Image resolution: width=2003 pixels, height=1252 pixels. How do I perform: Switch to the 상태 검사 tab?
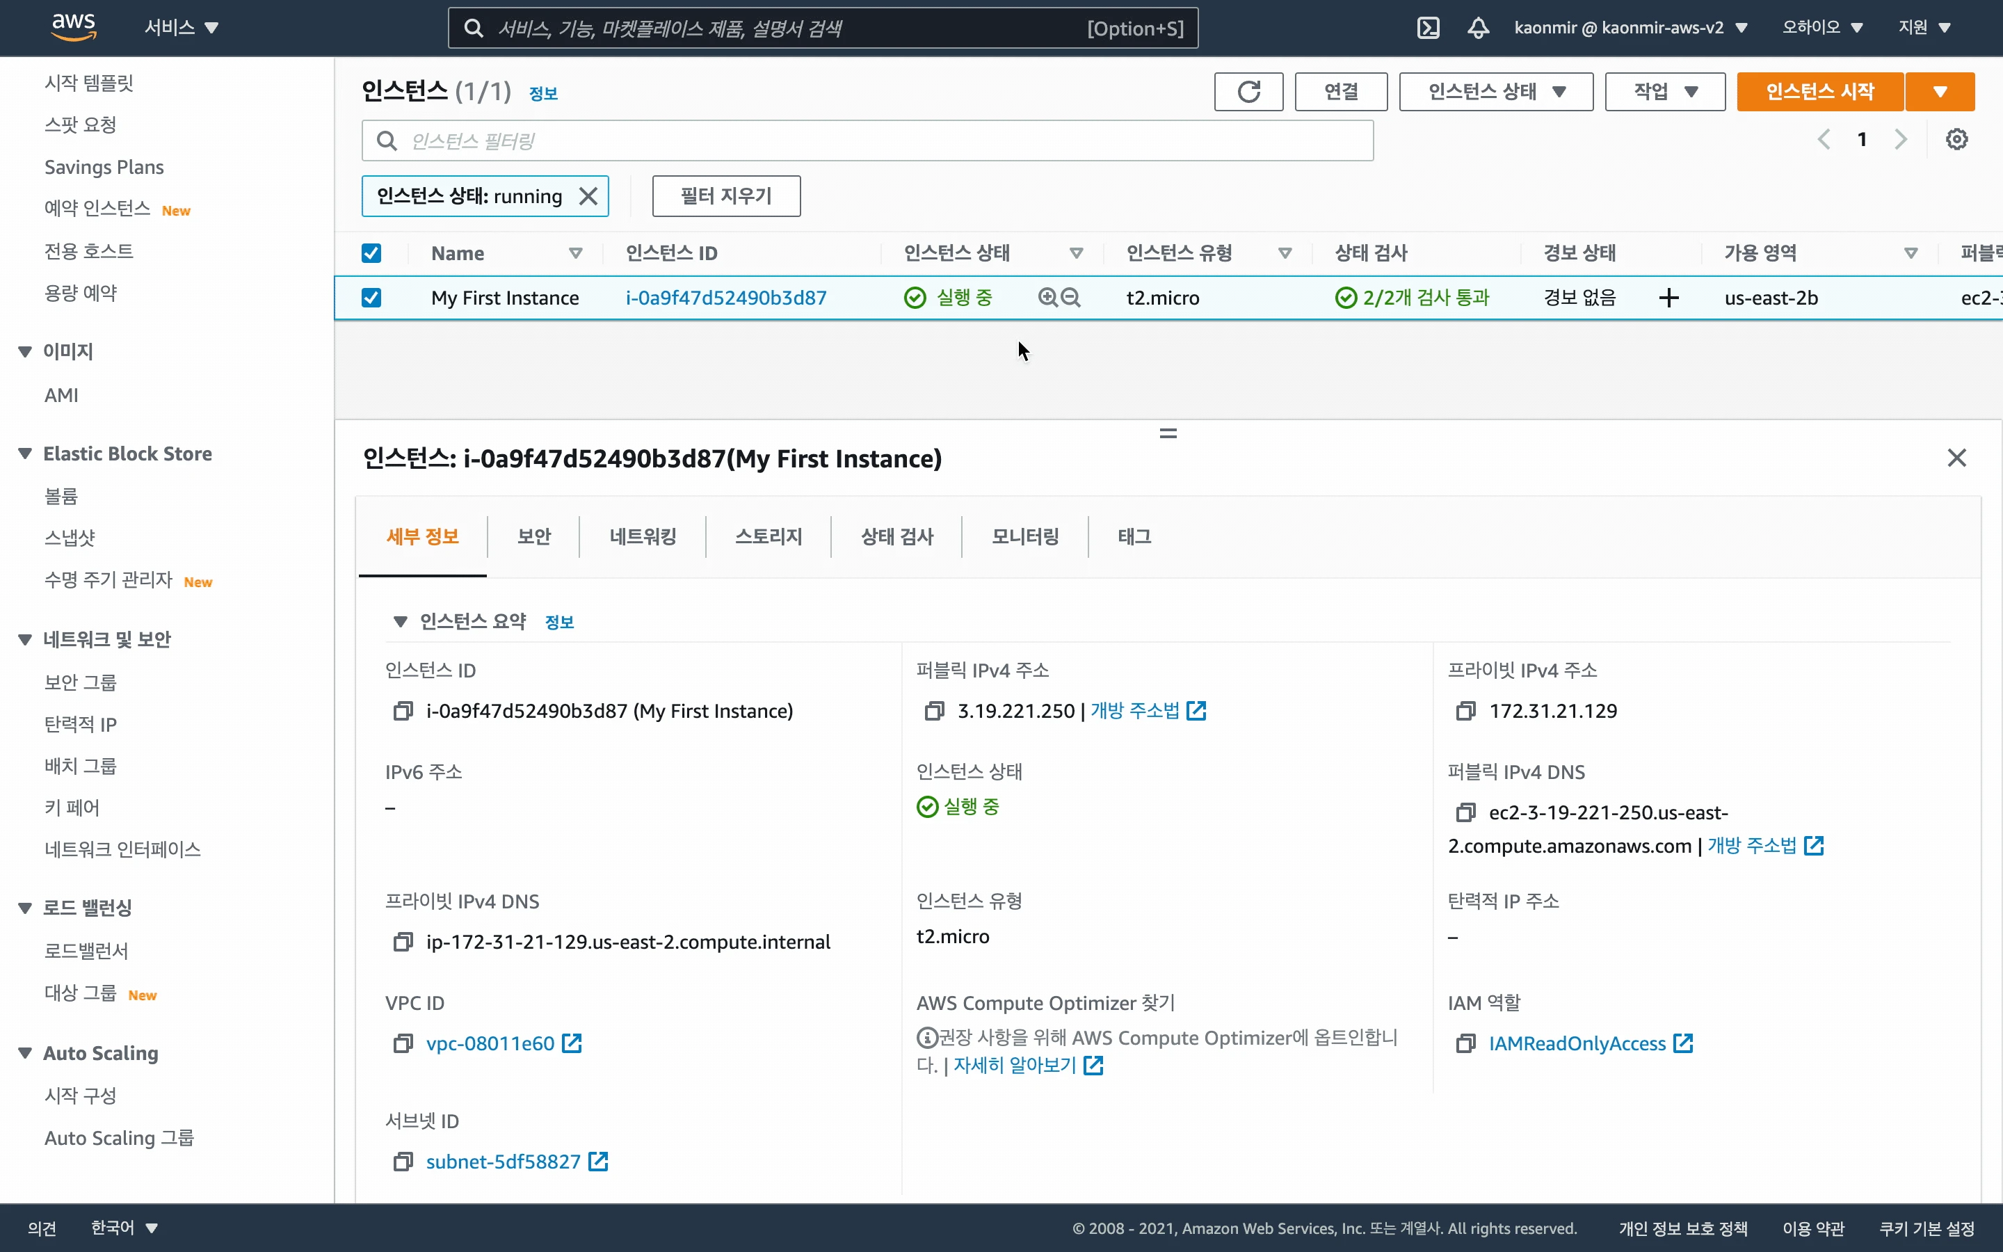(897, 536)
